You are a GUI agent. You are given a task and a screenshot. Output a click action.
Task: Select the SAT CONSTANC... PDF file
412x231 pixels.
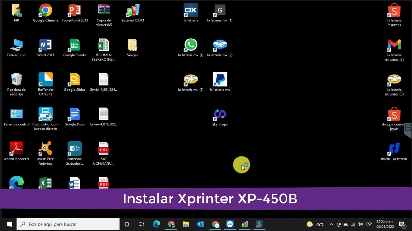[104, 154]
